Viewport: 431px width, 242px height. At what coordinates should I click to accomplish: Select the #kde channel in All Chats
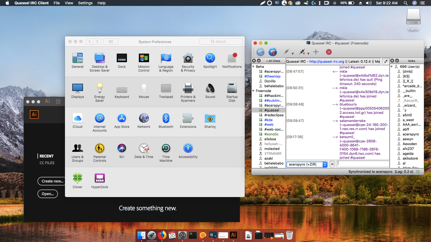(268, 120)
